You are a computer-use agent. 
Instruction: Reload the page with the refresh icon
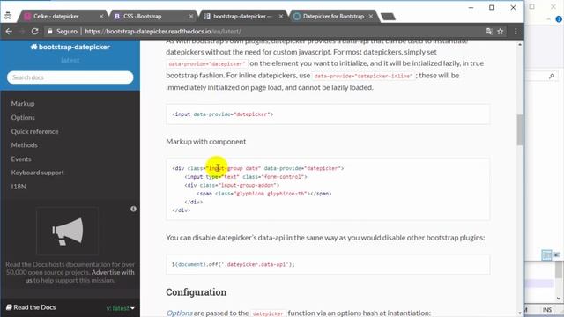[34, 32]
